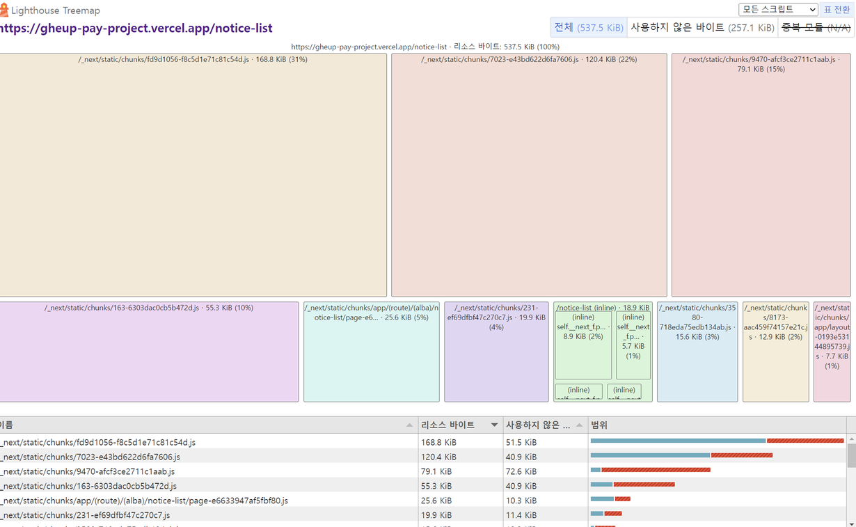Click the table vertical scrollbar thumb
The image size is (856, 527).
tap(851, 456)
